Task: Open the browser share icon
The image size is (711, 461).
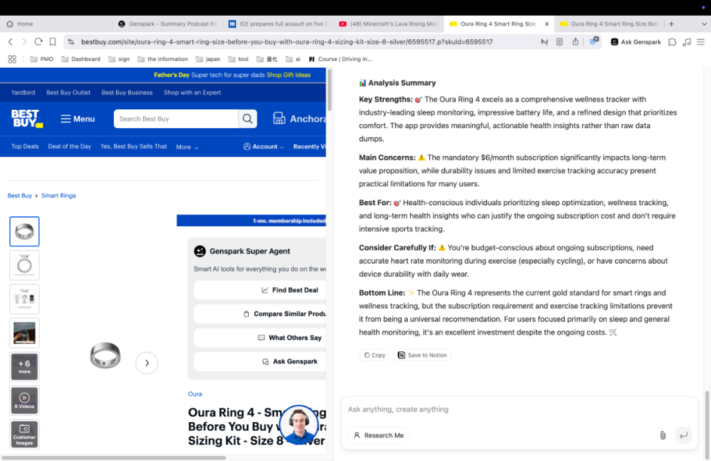Action: coord(575,41)
